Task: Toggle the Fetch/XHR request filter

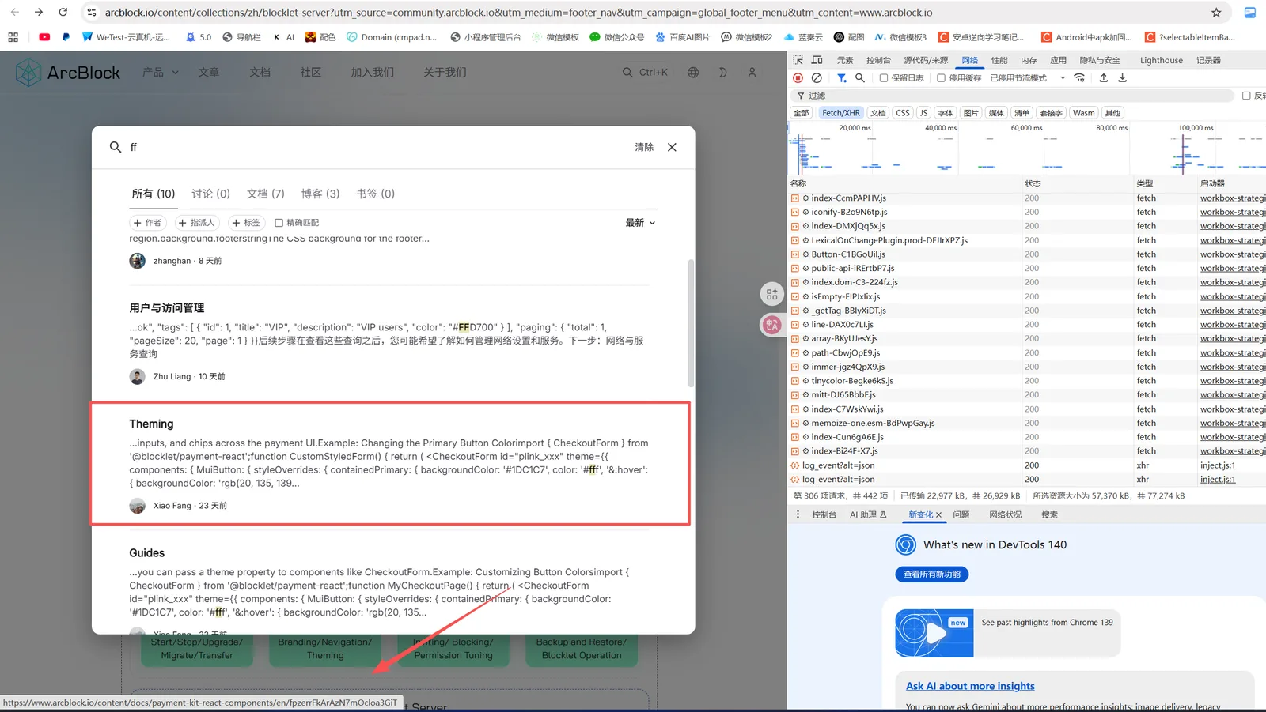Action: [x=840, y=113]
